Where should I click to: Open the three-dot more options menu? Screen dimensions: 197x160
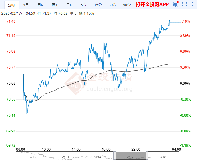[x=192, y=4]
